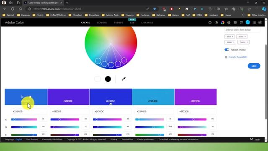The image size is (268, 151).
Task: Open the Hardware bookmarks folder
Action: [211, 15]
